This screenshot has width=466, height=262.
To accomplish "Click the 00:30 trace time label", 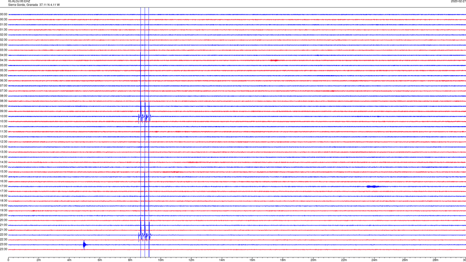I will [x=3, y=19].
